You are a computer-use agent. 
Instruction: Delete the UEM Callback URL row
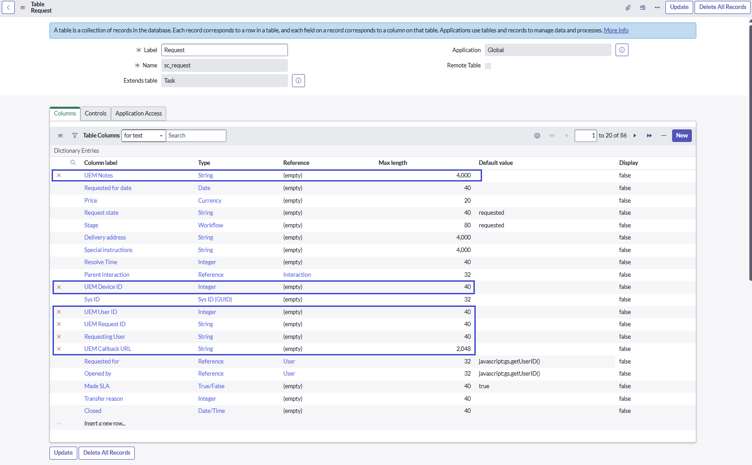59,349
